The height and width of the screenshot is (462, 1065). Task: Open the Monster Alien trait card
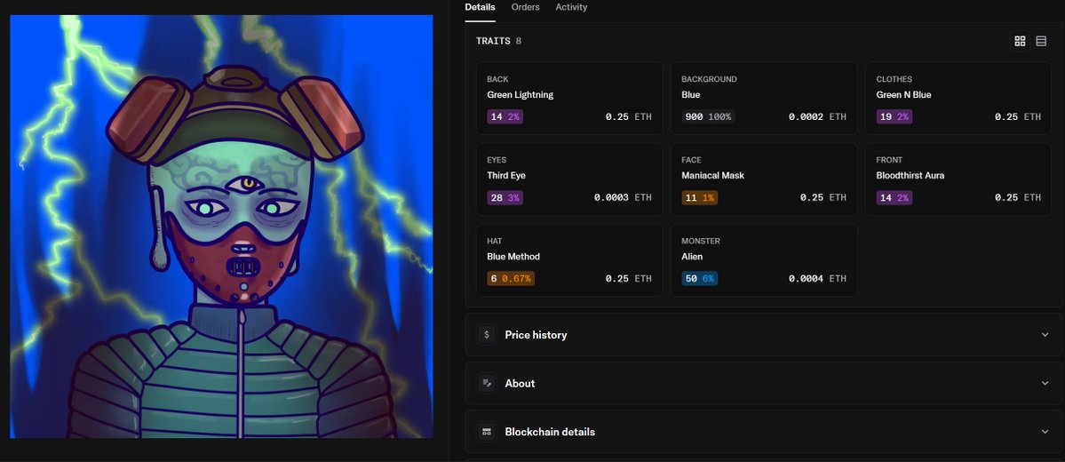(x=764, y=261)
